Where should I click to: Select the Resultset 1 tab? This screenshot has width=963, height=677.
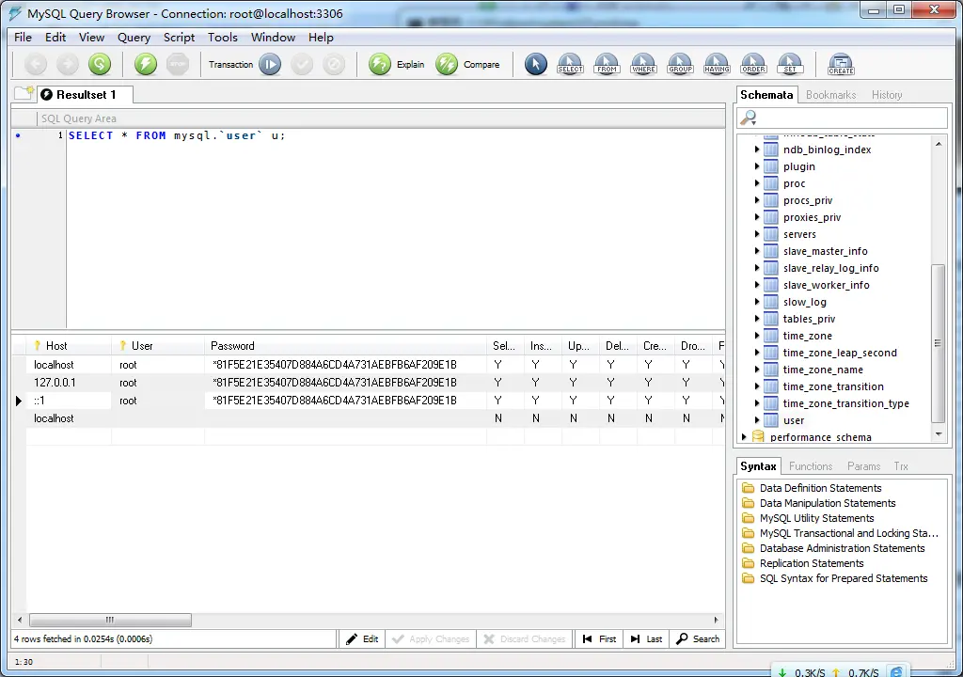click(x=85, y=95)
